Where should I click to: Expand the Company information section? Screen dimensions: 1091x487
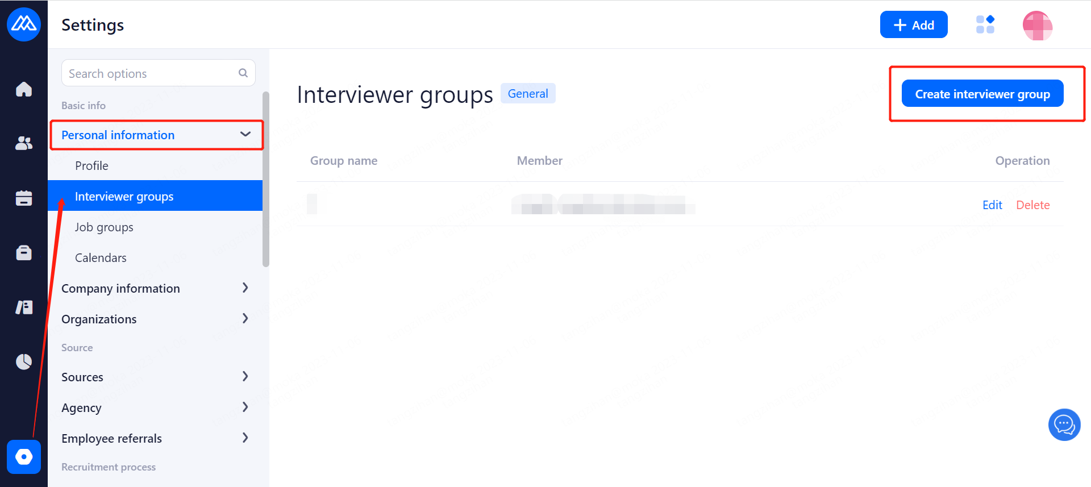245,288
